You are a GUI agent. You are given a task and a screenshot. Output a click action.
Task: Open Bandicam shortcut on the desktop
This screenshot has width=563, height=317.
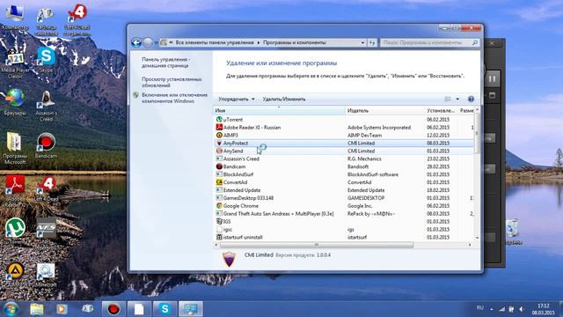click(46, 145)
